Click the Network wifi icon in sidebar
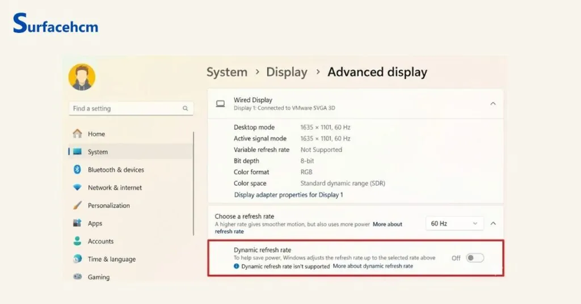The width and height of the screenshot is (581, 304). coord(77,187)
